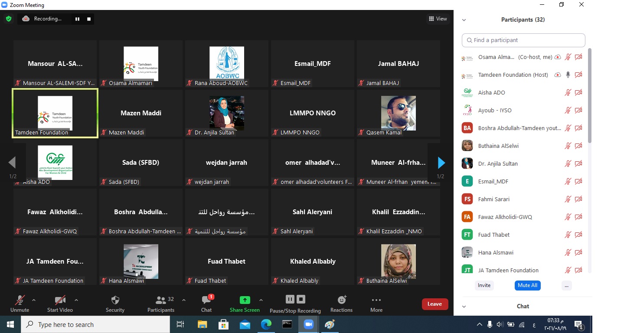Open the Zoom icon on taskbar
This screenshot has width=637, height=333.
click(308, 324)
